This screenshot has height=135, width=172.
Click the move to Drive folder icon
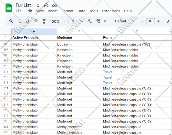coord(46,5)
